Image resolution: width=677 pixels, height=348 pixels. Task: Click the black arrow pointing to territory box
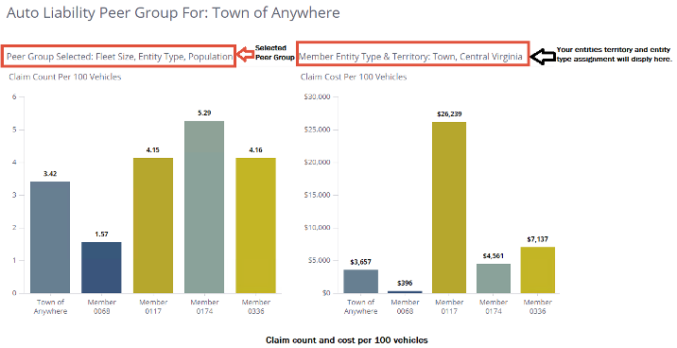coord(543,56)
